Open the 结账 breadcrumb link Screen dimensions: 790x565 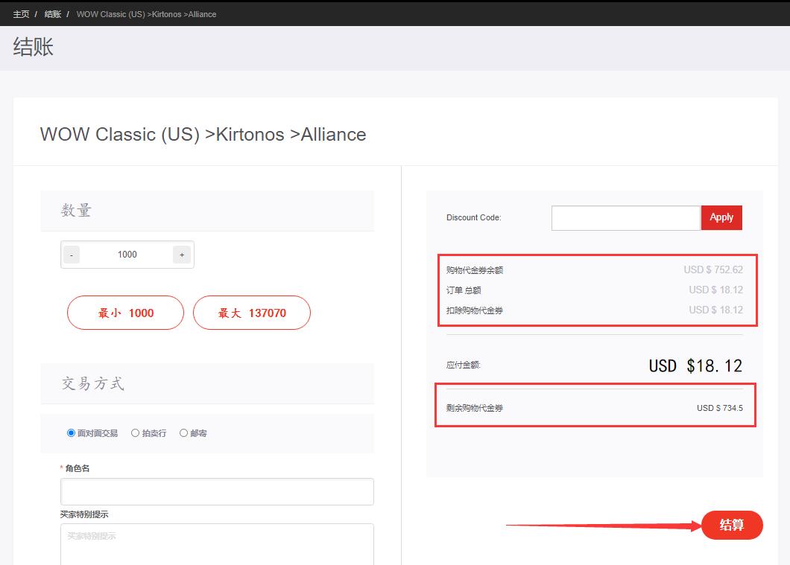click(52, 14)
